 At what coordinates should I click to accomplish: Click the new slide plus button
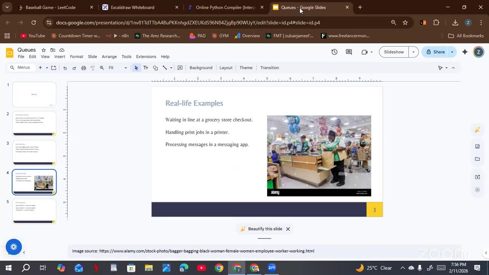[40, 68]
